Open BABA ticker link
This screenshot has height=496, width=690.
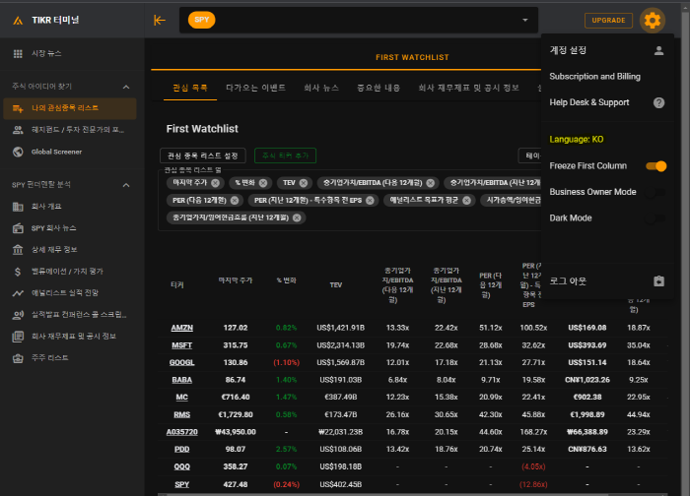(181, 380)
